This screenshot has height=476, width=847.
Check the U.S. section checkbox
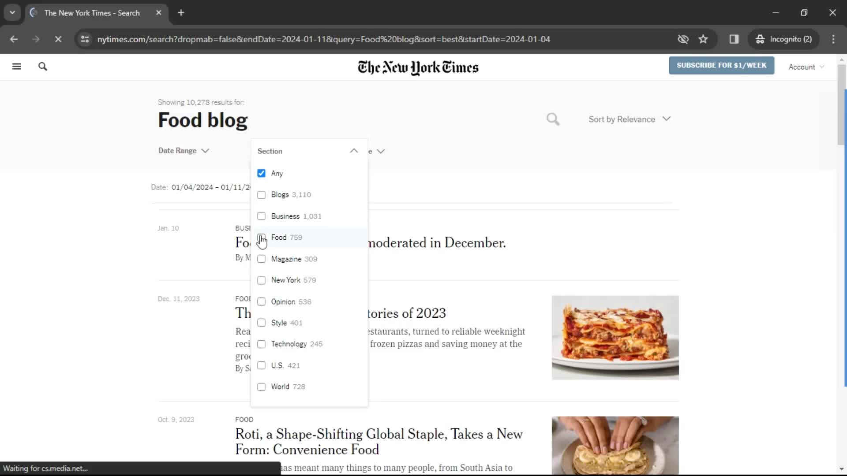tap(261, 365)
